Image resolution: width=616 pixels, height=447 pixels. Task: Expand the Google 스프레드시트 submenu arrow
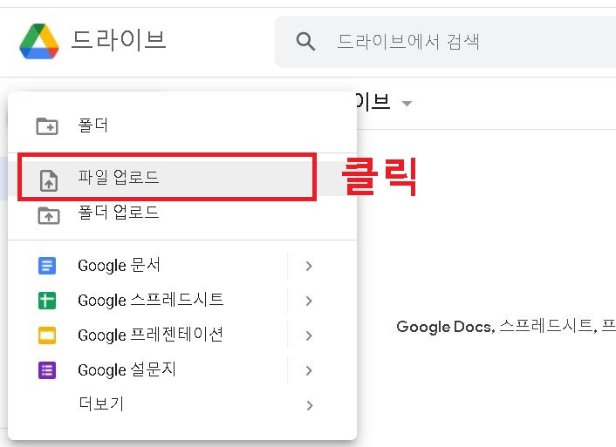309,301
